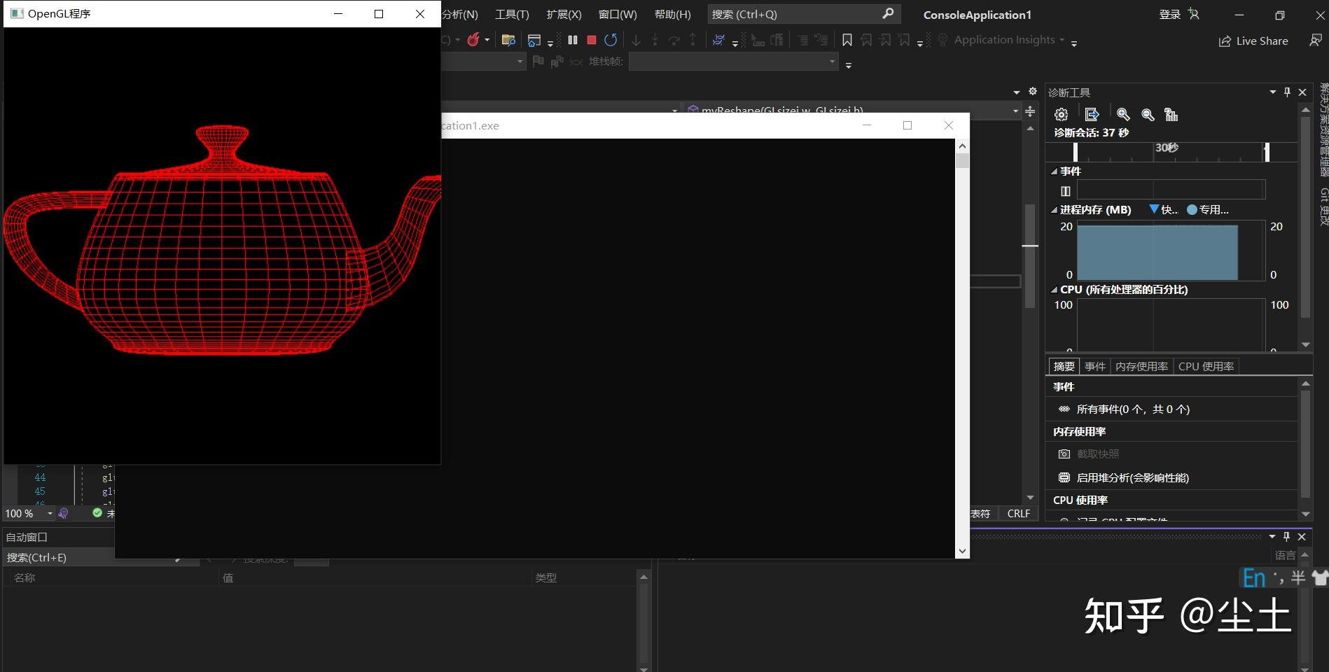Open the 工具(T) Tools menu

[x=512, y=14]
